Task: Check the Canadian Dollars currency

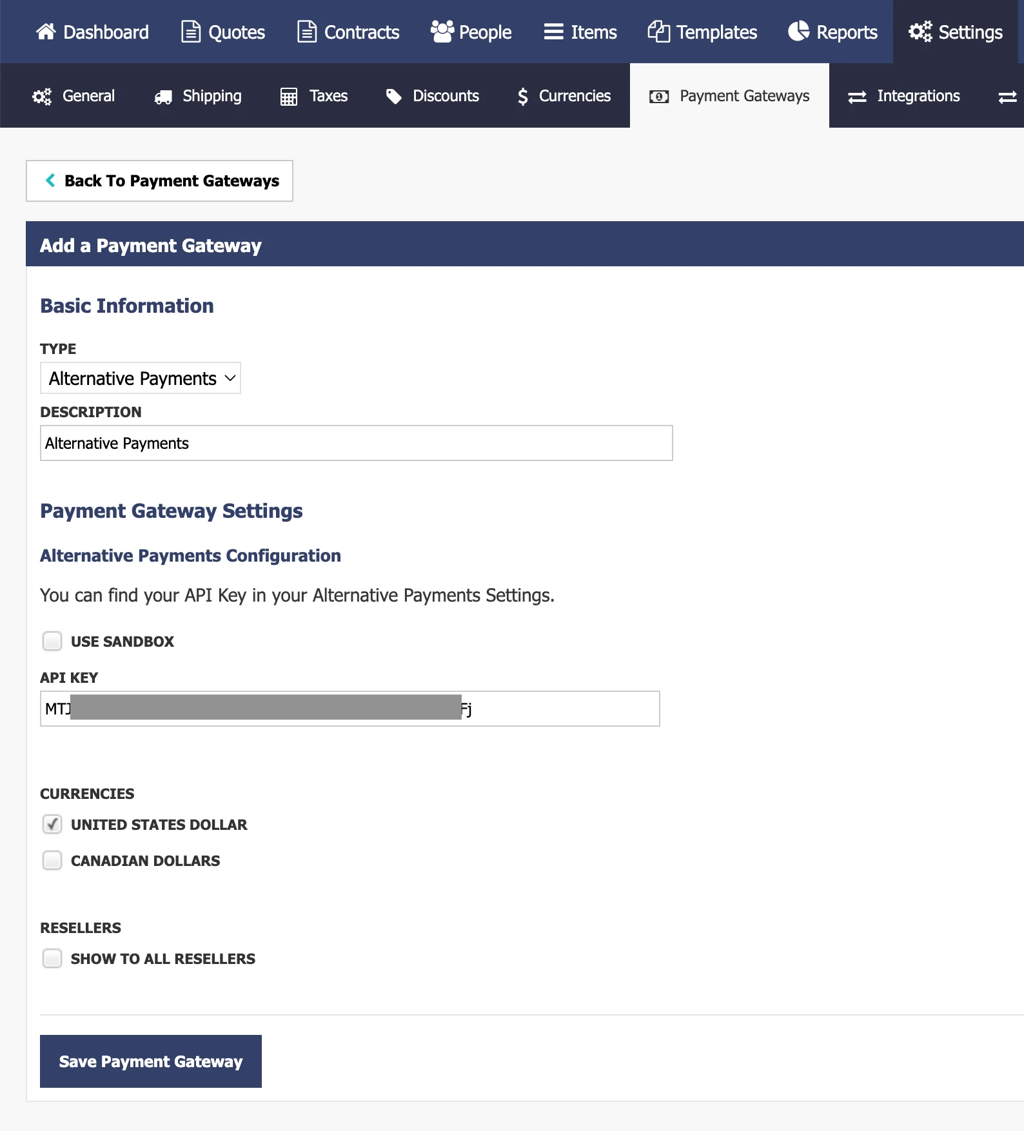Action: point(52,860)
